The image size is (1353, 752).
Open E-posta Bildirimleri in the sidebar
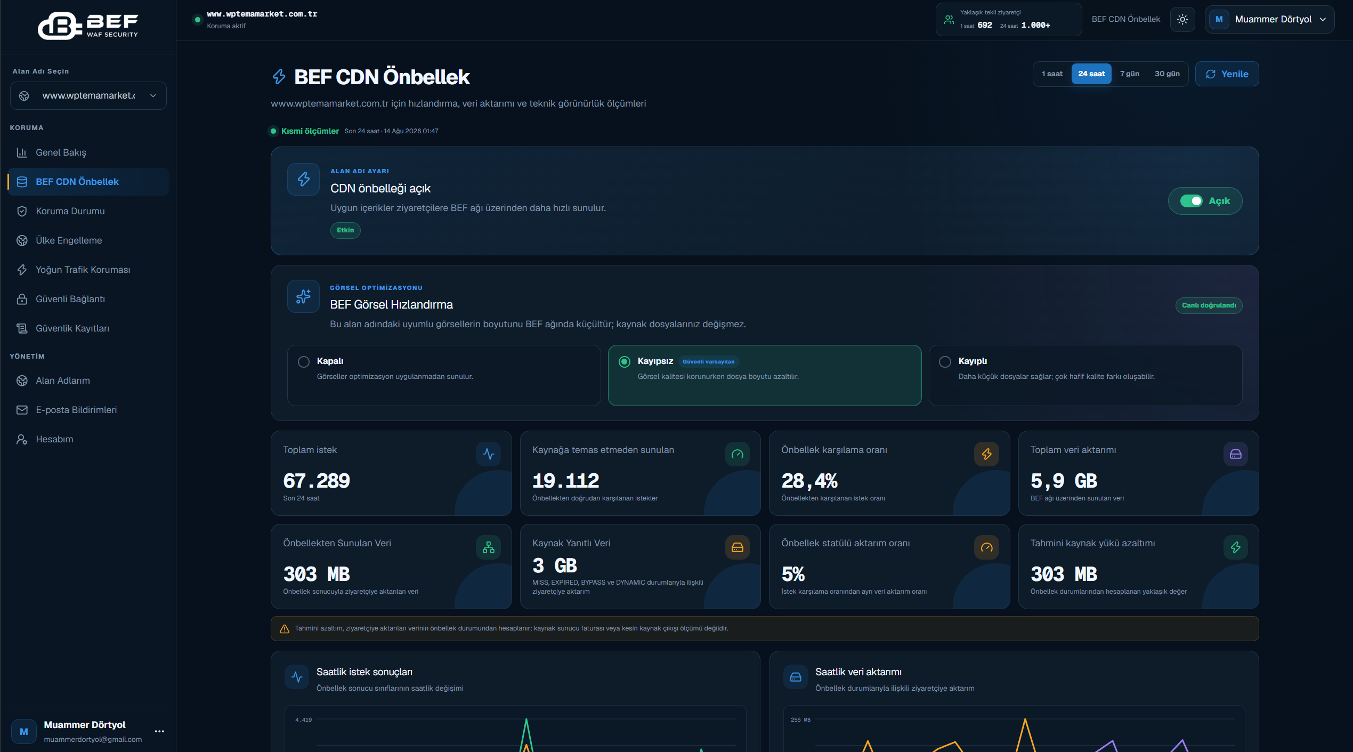[88, 410]
